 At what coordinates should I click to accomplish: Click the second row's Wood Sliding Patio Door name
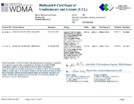tap(26, 46)
